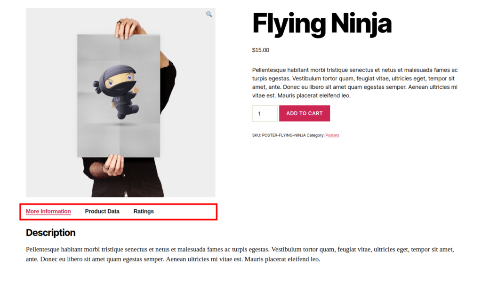Click the red-highlighted tabs navigation bar
This screenshot has width=482, height=283.
[x=119, y=212]
